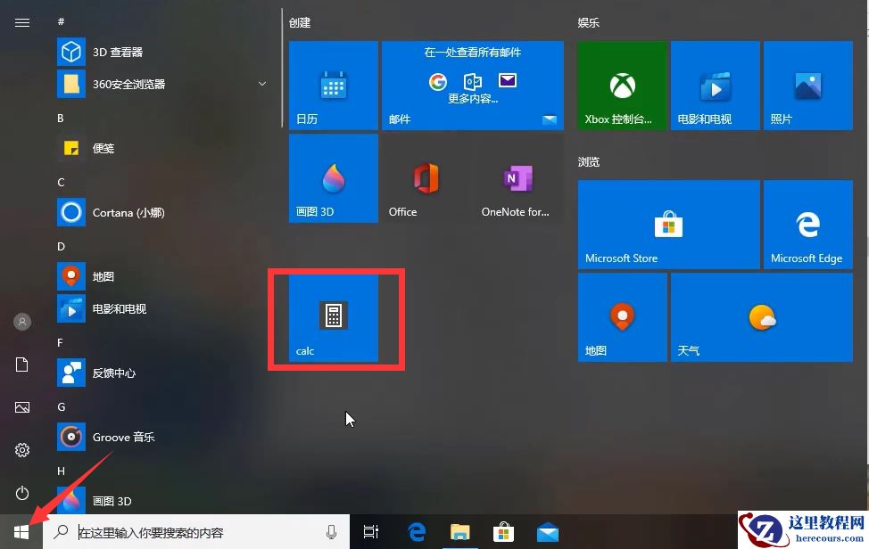Click the letter C section header
Viewport: 869px width, 549px height.
(x=61, y=182)
